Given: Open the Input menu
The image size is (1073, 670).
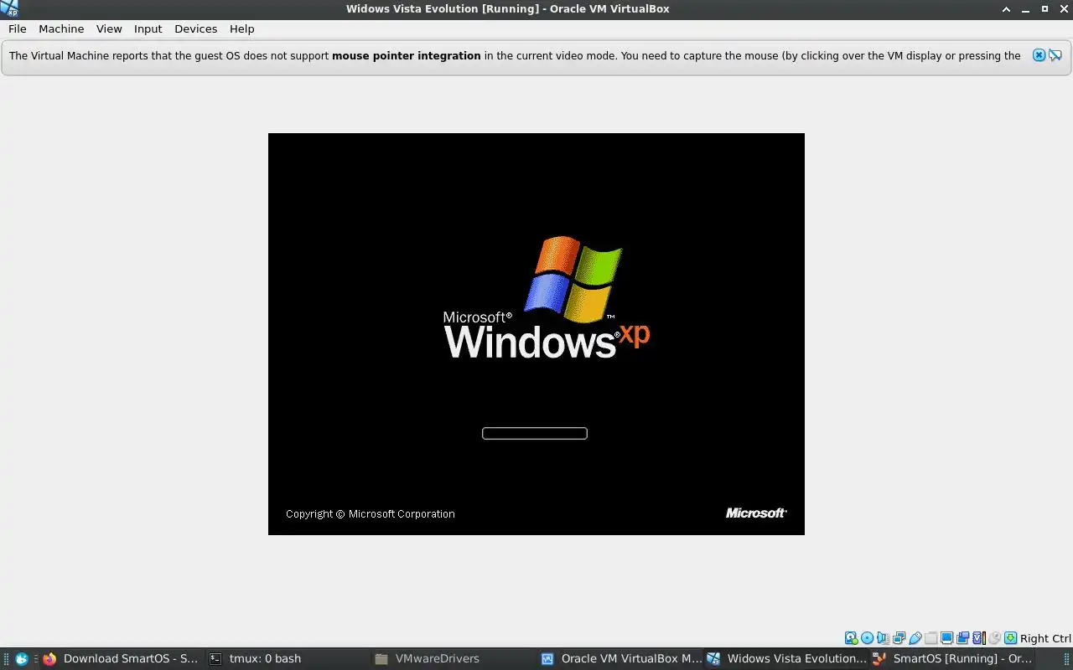Looking at the screenshot, I should [x=148, y=28].
